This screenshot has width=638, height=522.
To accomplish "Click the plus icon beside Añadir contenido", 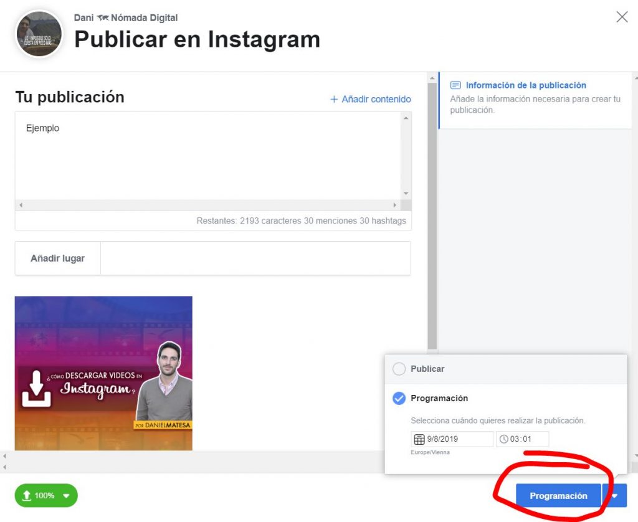I will coord(334,99).
